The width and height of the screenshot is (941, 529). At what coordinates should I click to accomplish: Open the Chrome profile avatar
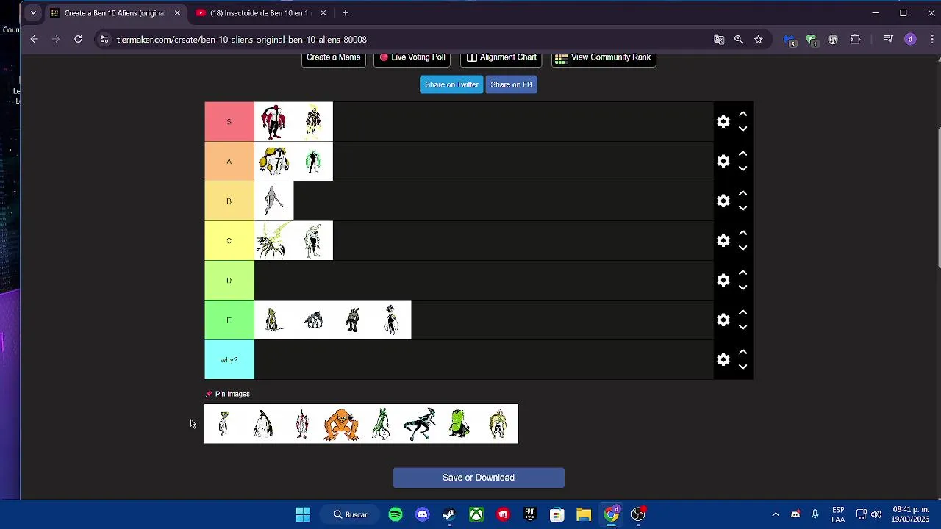click(x=910, y=40)
